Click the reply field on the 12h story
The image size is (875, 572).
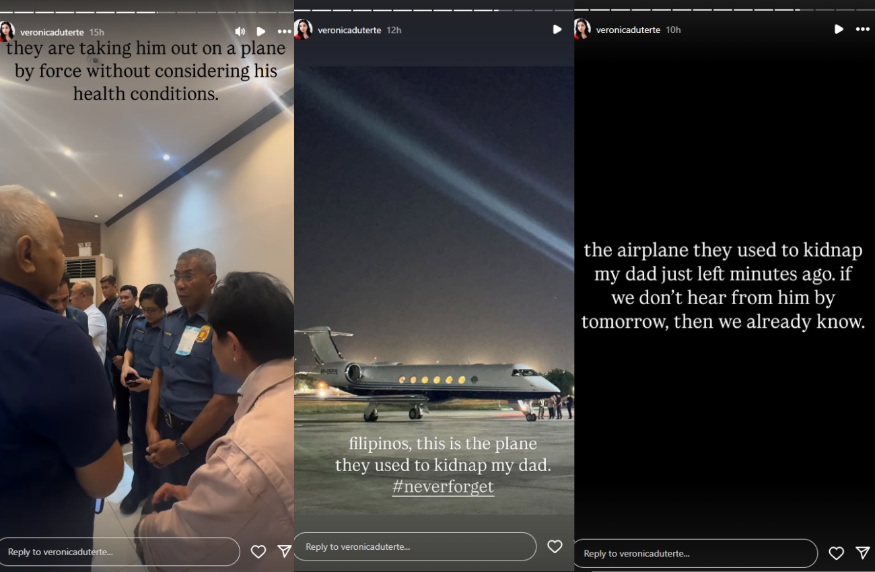[415, 546]
